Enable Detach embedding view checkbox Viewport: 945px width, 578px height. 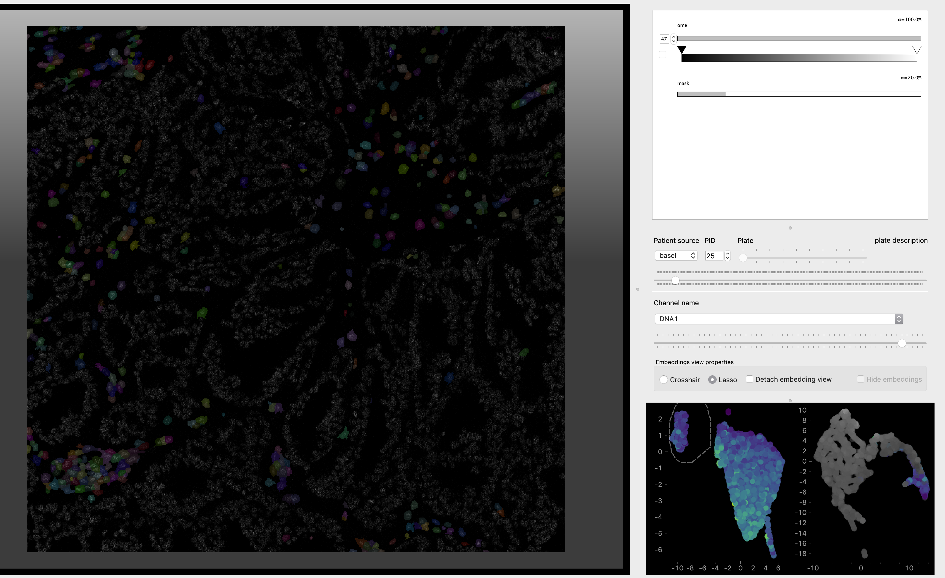(x=749, y=379)
